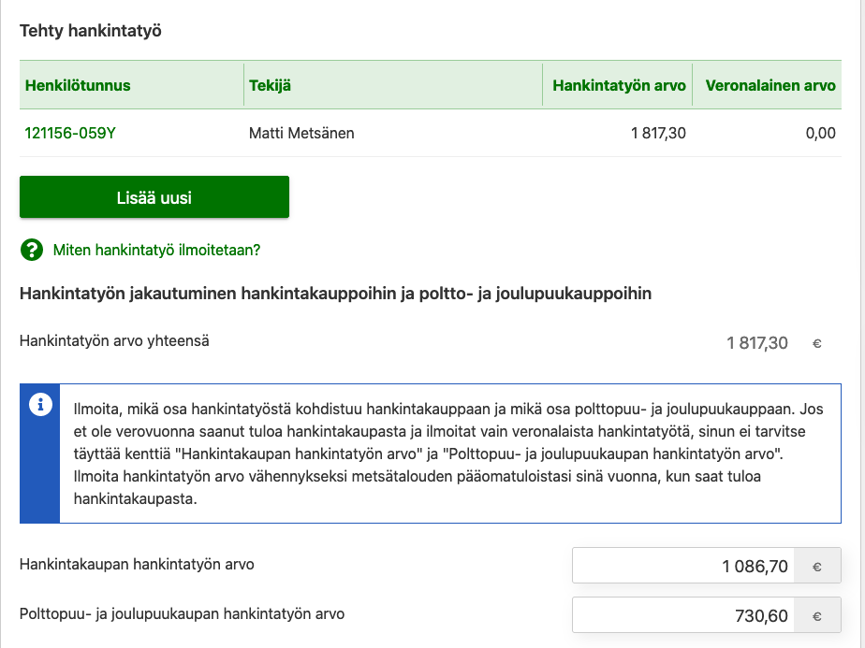The height and width of the screenshot is (648, 865).
Task: Click the Tehty hankintatyö section heading
Action: tap(91, 31)
